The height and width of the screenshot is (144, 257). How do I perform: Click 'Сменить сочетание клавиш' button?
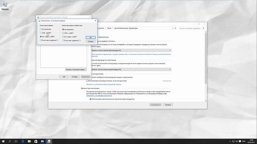76,70
